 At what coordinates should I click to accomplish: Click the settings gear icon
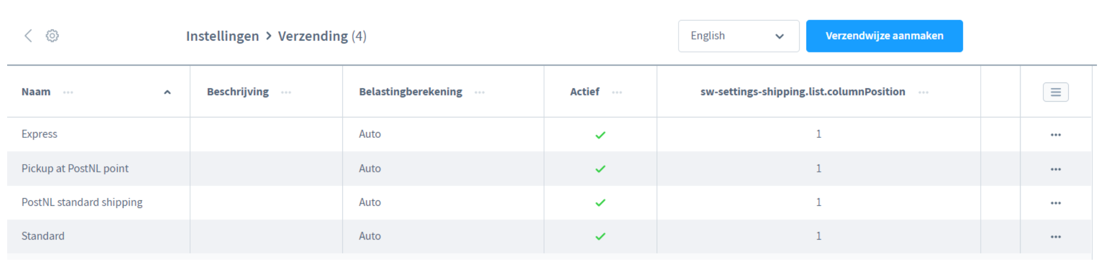click(52, 36)
